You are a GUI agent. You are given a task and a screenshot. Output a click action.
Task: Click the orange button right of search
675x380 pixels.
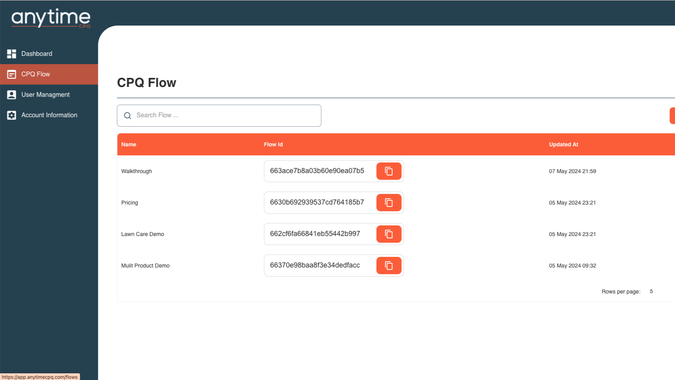coord(672,116)
